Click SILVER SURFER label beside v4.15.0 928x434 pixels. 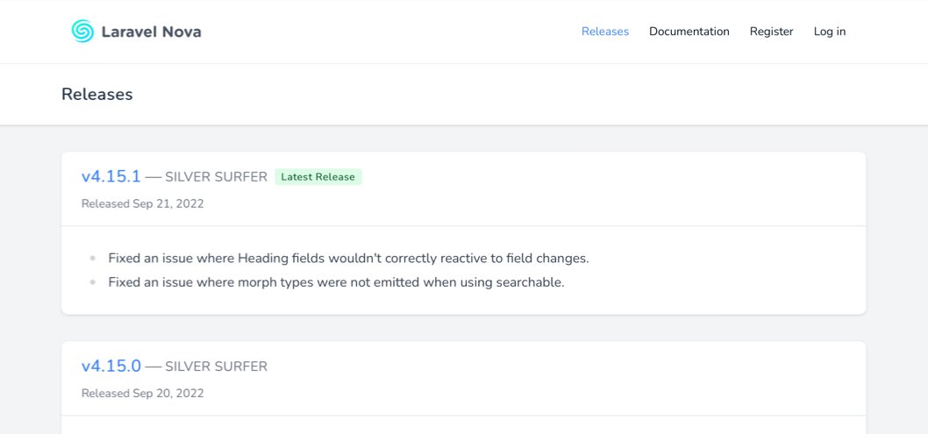click(x=216, y=366)
